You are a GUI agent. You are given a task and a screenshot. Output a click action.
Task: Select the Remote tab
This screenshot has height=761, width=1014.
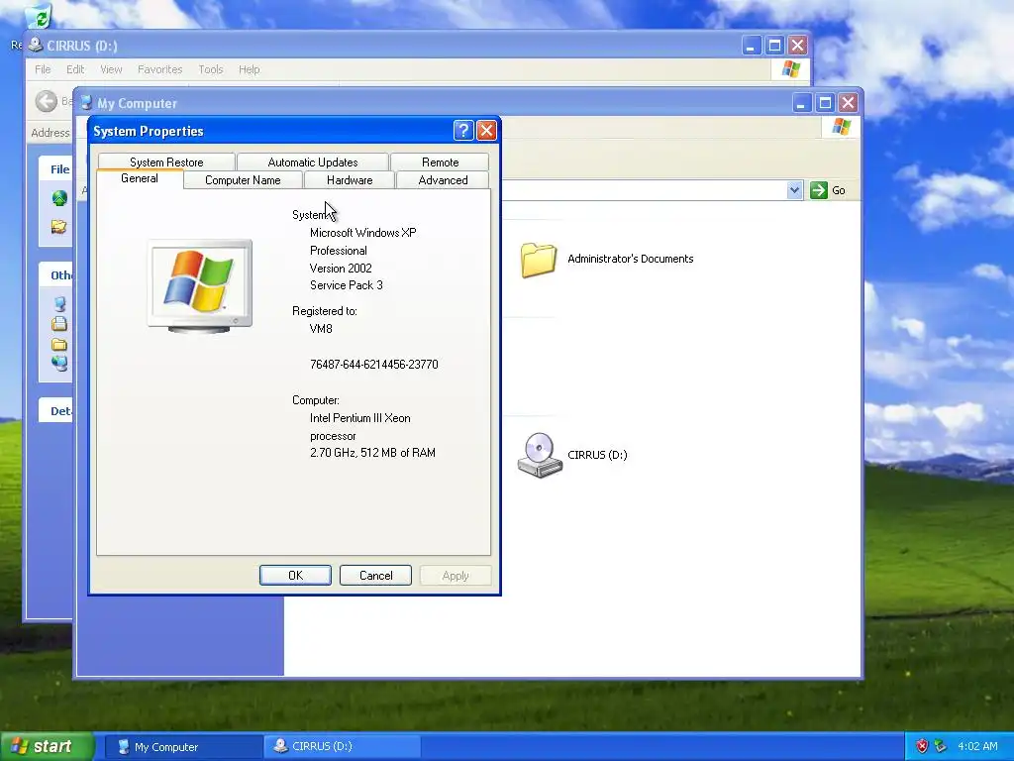pyautogui.click(x=440, y=162)
